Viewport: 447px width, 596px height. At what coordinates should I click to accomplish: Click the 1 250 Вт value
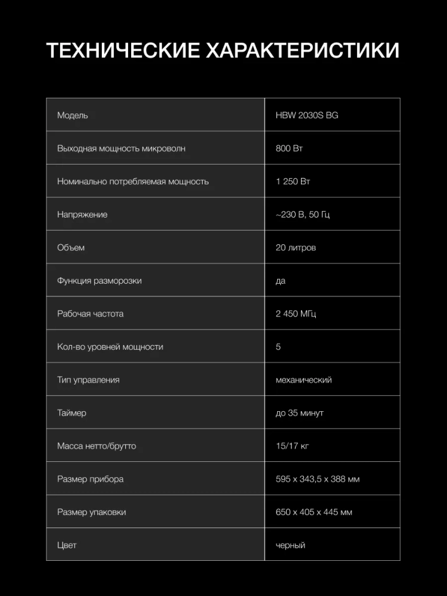(293, 181)
